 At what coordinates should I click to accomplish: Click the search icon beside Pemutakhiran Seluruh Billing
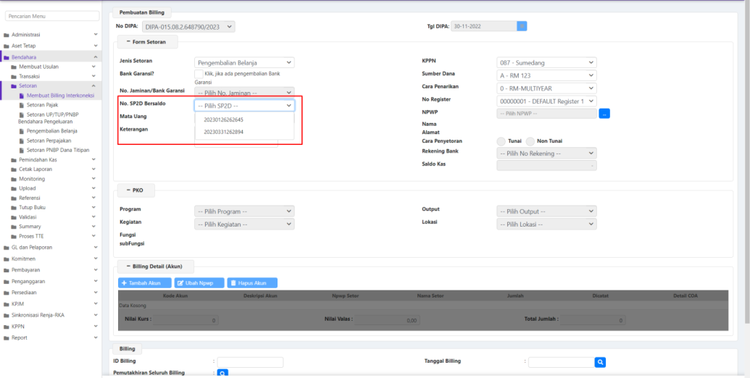(223, 374)
